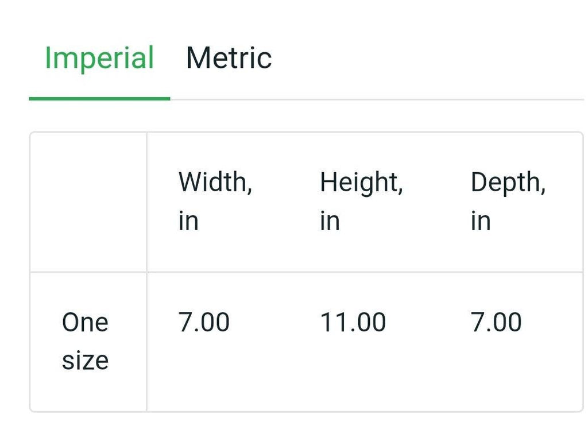
Task: Click the "in" unit below Width
Action: (x=188, y=221)
